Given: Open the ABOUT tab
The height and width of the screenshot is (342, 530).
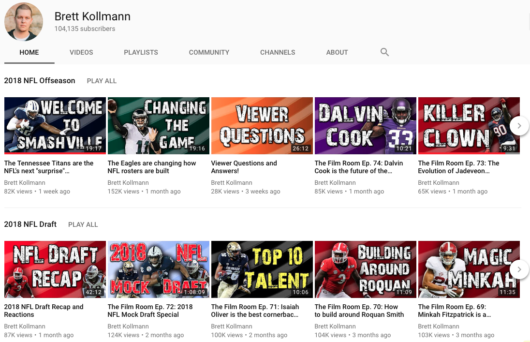Looking at the screenshot, I should (x=337, y=52).
